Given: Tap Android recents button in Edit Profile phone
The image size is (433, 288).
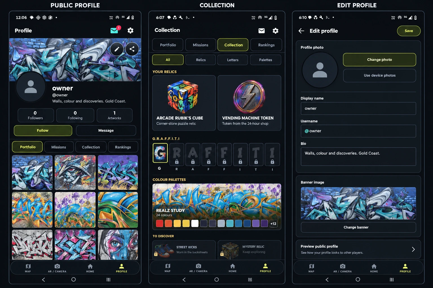Looking at the screenshot, I should 392,280.
